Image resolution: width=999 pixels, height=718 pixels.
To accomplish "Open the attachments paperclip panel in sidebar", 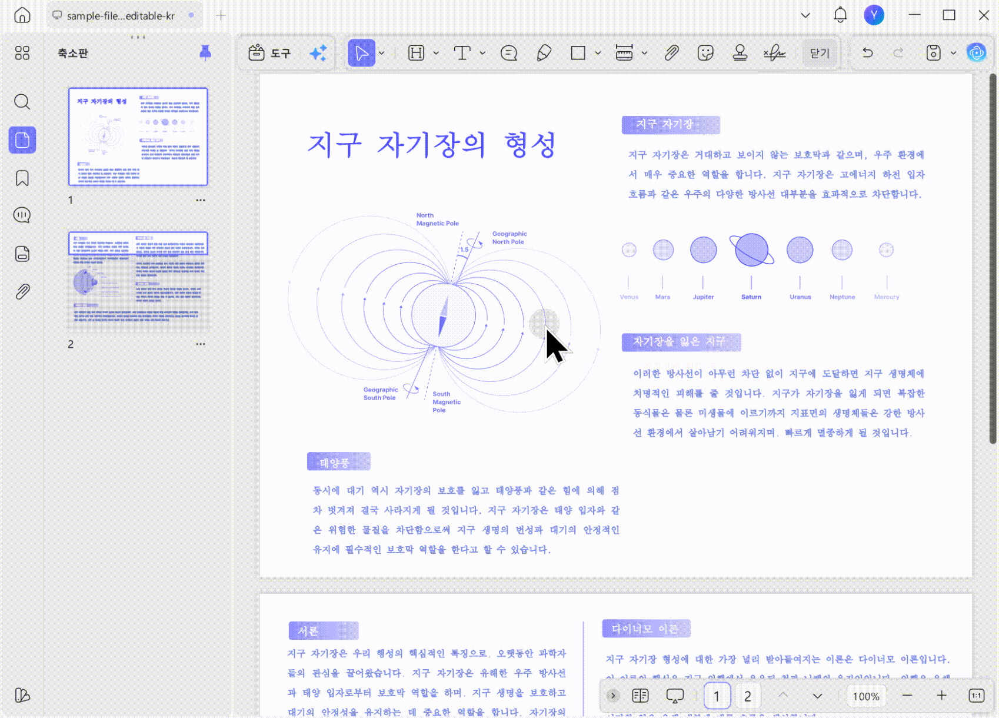I will pos(22,291).
